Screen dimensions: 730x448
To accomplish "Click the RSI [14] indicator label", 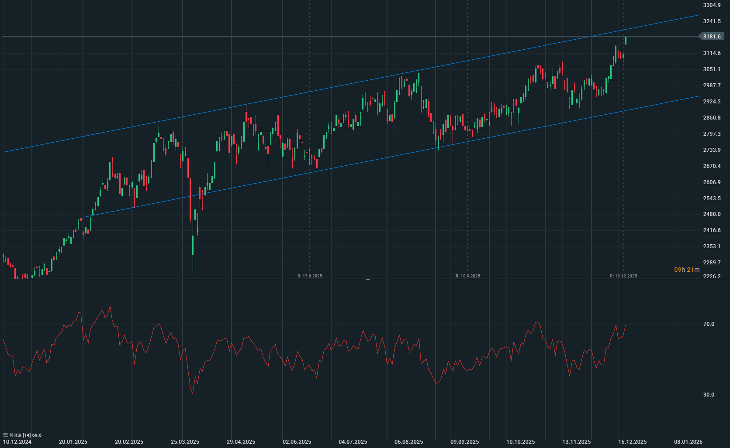I will [23, 435].
